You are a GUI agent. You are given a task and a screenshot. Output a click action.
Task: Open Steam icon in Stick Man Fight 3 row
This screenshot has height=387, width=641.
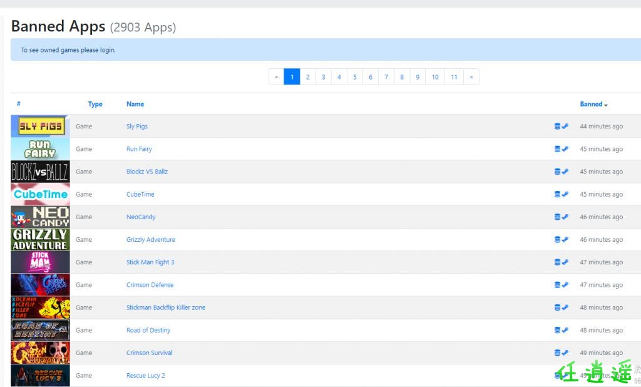(565, 262)
